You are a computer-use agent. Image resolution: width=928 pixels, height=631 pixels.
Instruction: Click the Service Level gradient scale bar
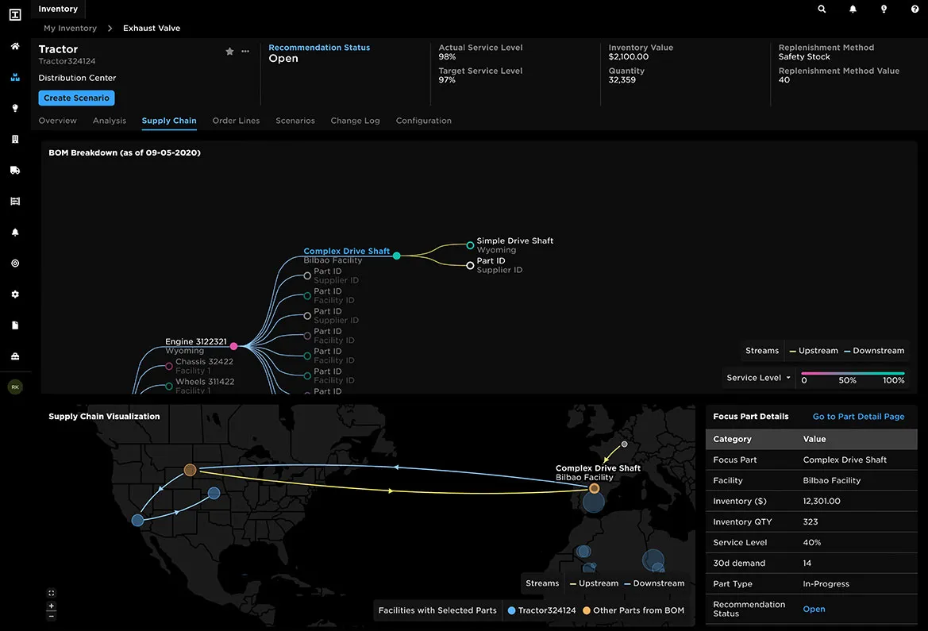point(853,373)
